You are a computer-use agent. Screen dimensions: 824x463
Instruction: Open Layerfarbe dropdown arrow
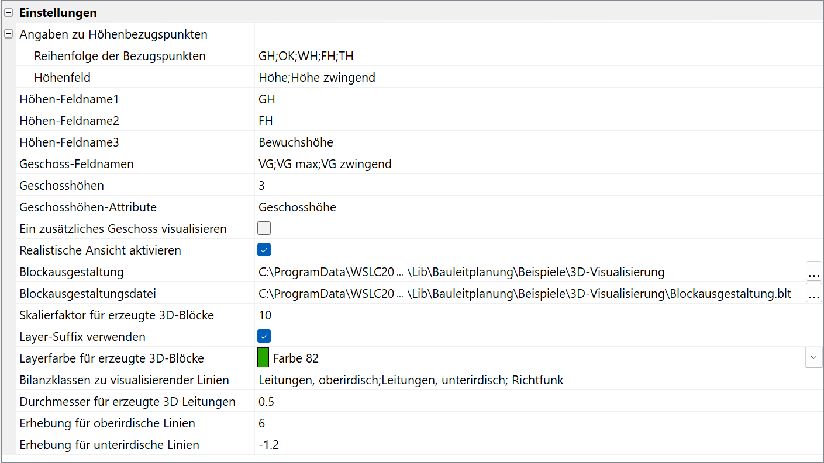(x=813, y=358)
